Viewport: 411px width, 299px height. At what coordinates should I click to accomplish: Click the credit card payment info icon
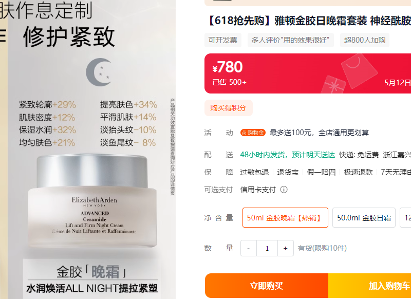[284, 190]
